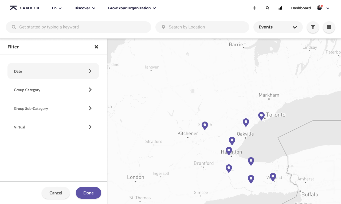The height and width of the screenshot is (204, 341).
Task: Switch to grid view icon
Action: pyautogui.click(x=329, y=27)
